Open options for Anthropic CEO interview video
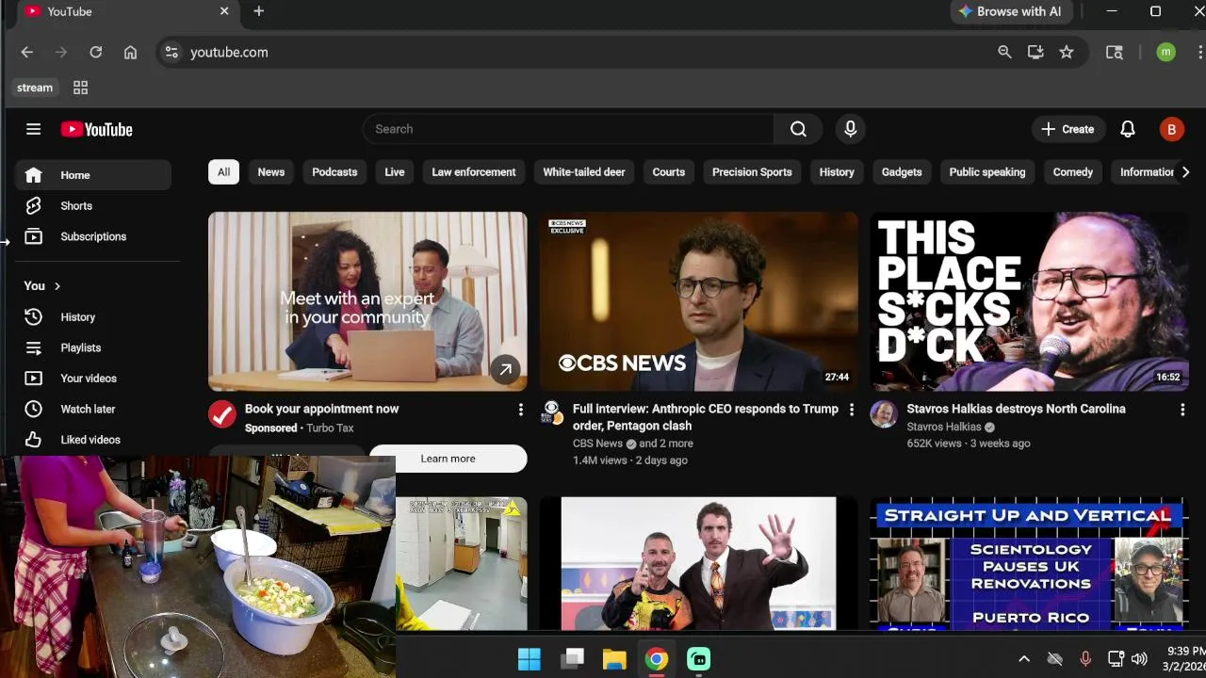 click(x=851, y=410)
